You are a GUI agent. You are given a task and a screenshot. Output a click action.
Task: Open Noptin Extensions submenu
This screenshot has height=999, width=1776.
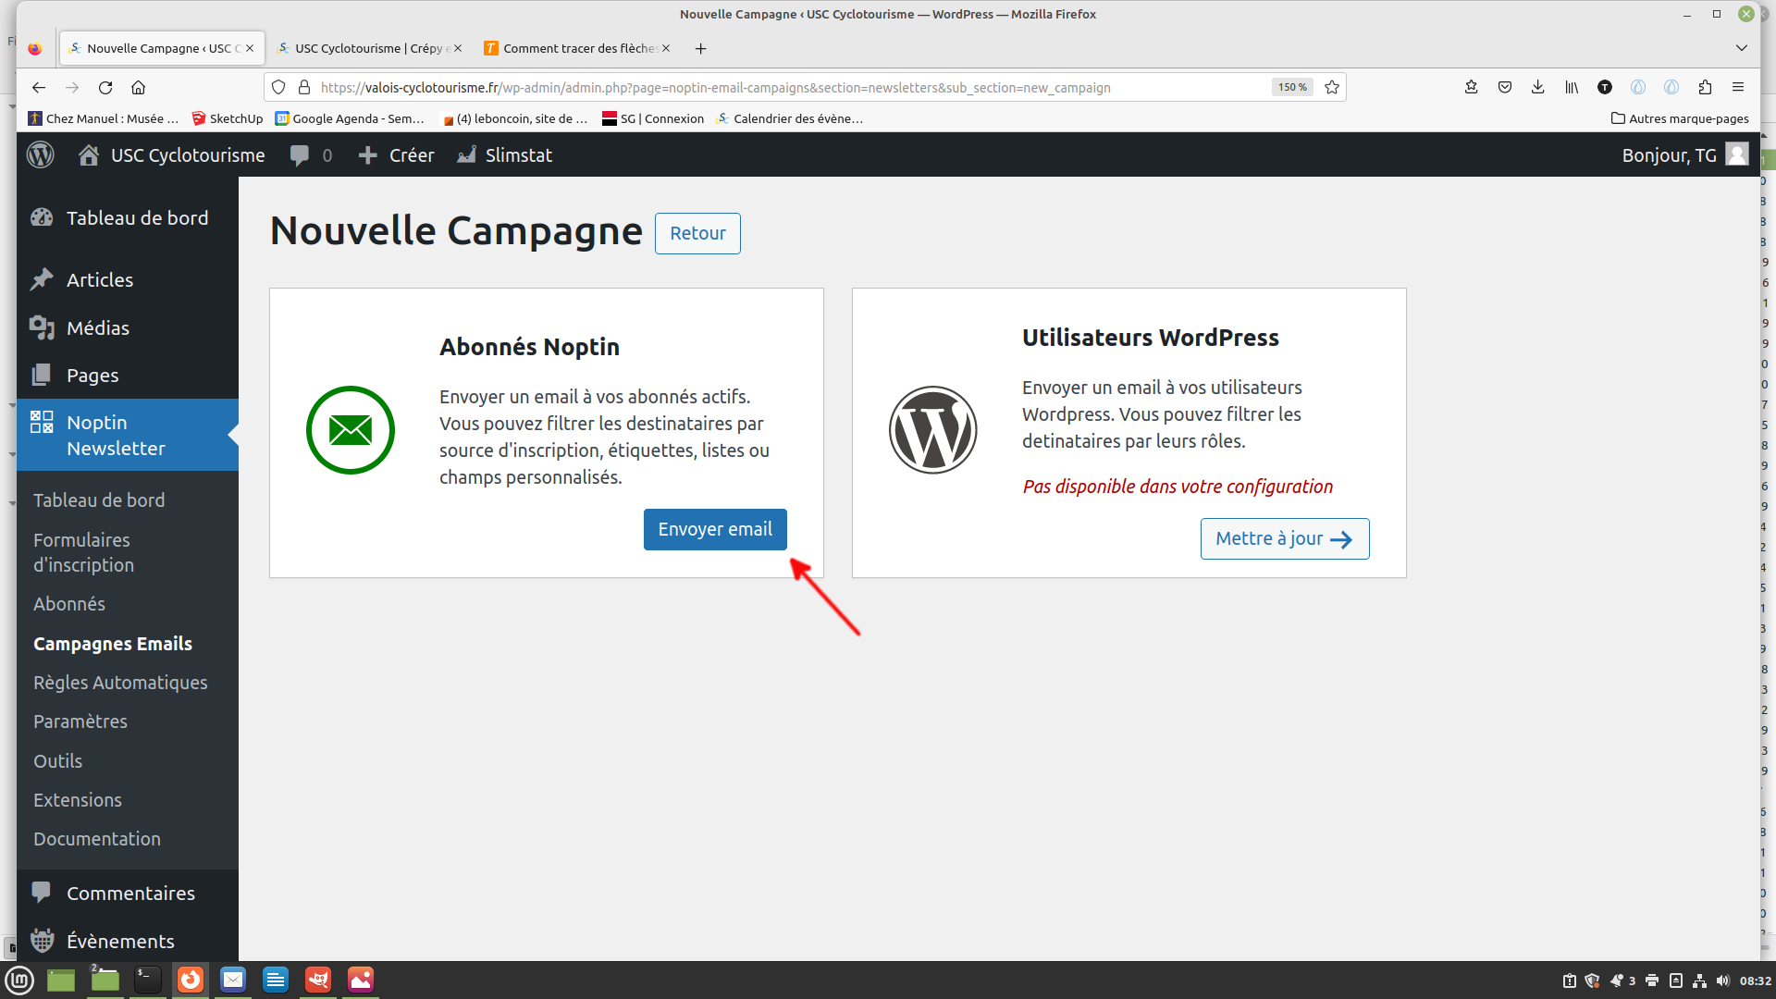pyautogui.click(x=78, y=799)
